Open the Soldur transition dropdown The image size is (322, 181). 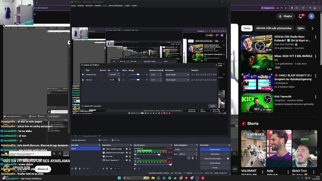(186, 150)
